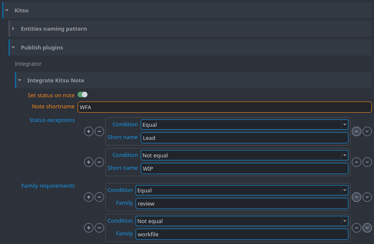Move WIP status exception up
The height and width of the screenshot is (244, 374).
pyautogui.click(x=357, y=162)
